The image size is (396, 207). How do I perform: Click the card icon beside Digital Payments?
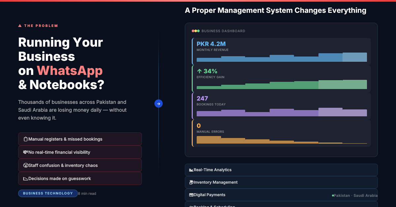[x=191, y=195]
